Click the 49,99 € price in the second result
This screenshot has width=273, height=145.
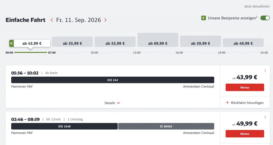coord(247,123)
